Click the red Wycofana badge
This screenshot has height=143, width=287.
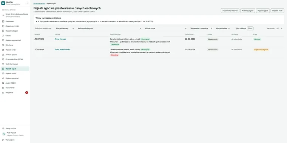[x=114, y=55]
